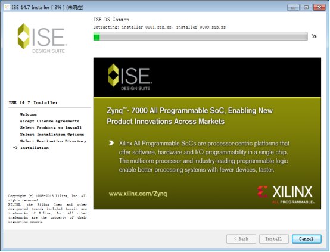Click the copyright notice text

48,209
